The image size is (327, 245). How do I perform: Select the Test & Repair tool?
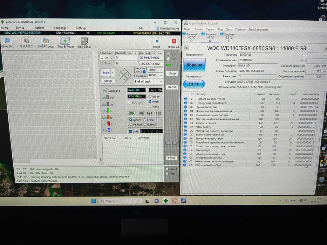click(x=66, y=43)
